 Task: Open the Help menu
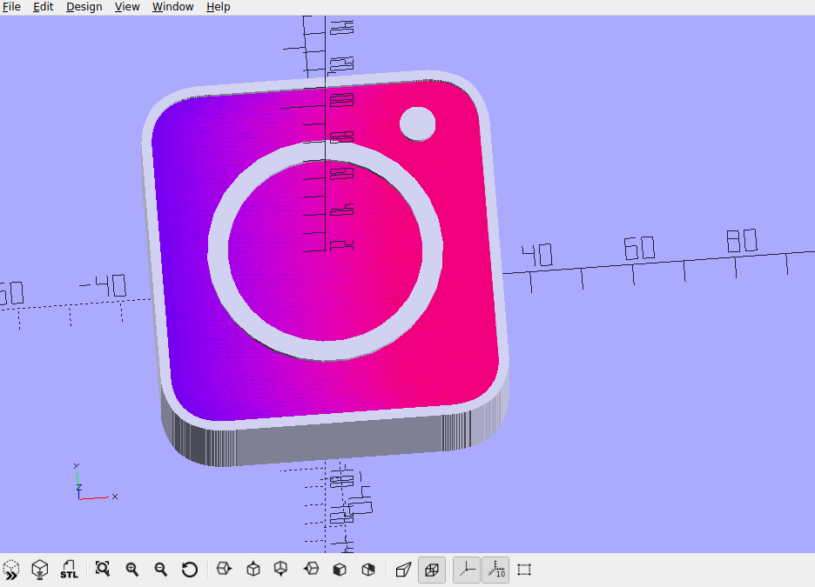point(219,7)
